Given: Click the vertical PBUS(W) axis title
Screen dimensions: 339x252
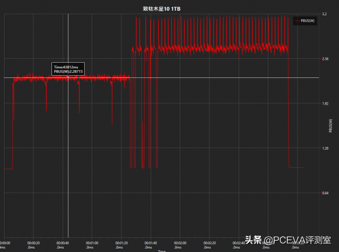Looking at the screenshot, I should coord(331,125).
